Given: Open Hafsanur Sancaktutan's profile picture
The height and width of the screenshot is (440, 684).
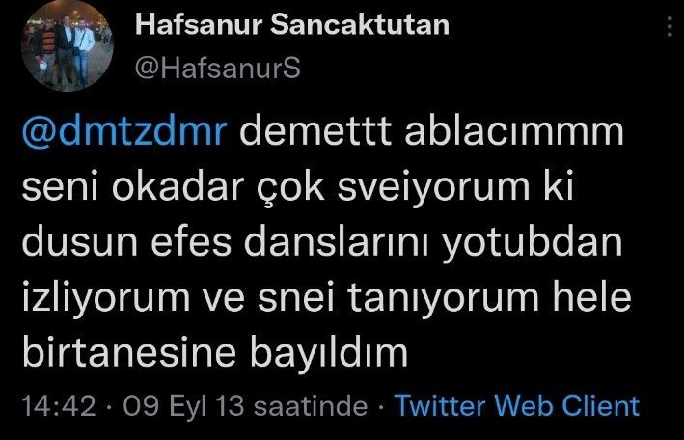Looking at the screenshot, I should click(68, 46).
